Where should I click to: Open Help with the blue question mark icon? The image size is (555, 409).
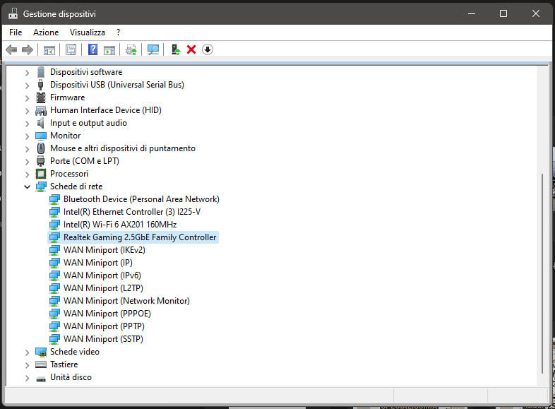(92, 49)
